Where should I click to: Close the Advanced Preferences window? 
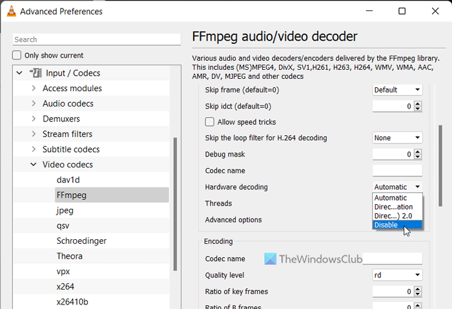pos(435,11)
